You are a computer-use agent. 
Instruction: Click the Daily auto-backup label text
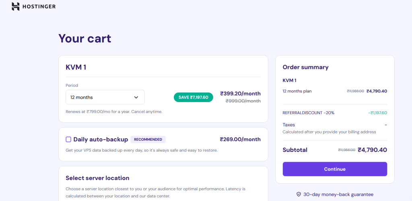[101, 139]
